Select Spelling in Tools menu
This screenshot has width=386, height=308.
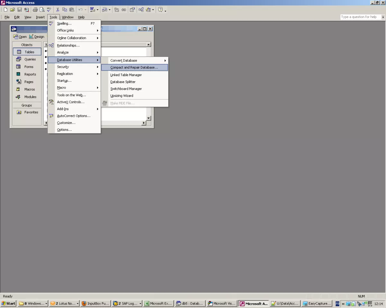[x=74, y=23]
